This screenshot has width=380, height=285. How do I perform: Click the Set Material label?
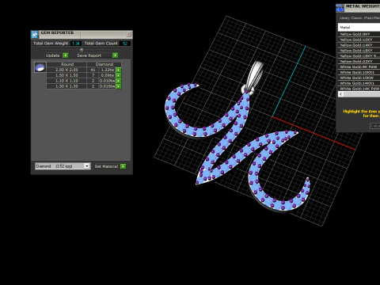(106, 166)
